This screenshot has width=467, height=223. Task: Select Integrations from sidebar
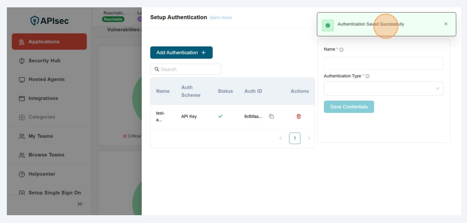[x=43, y=98]
